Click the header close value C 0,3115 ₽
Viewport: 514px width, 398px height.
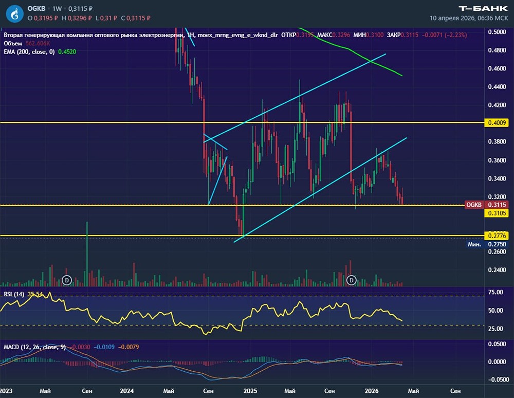click(x=136, y=18)
